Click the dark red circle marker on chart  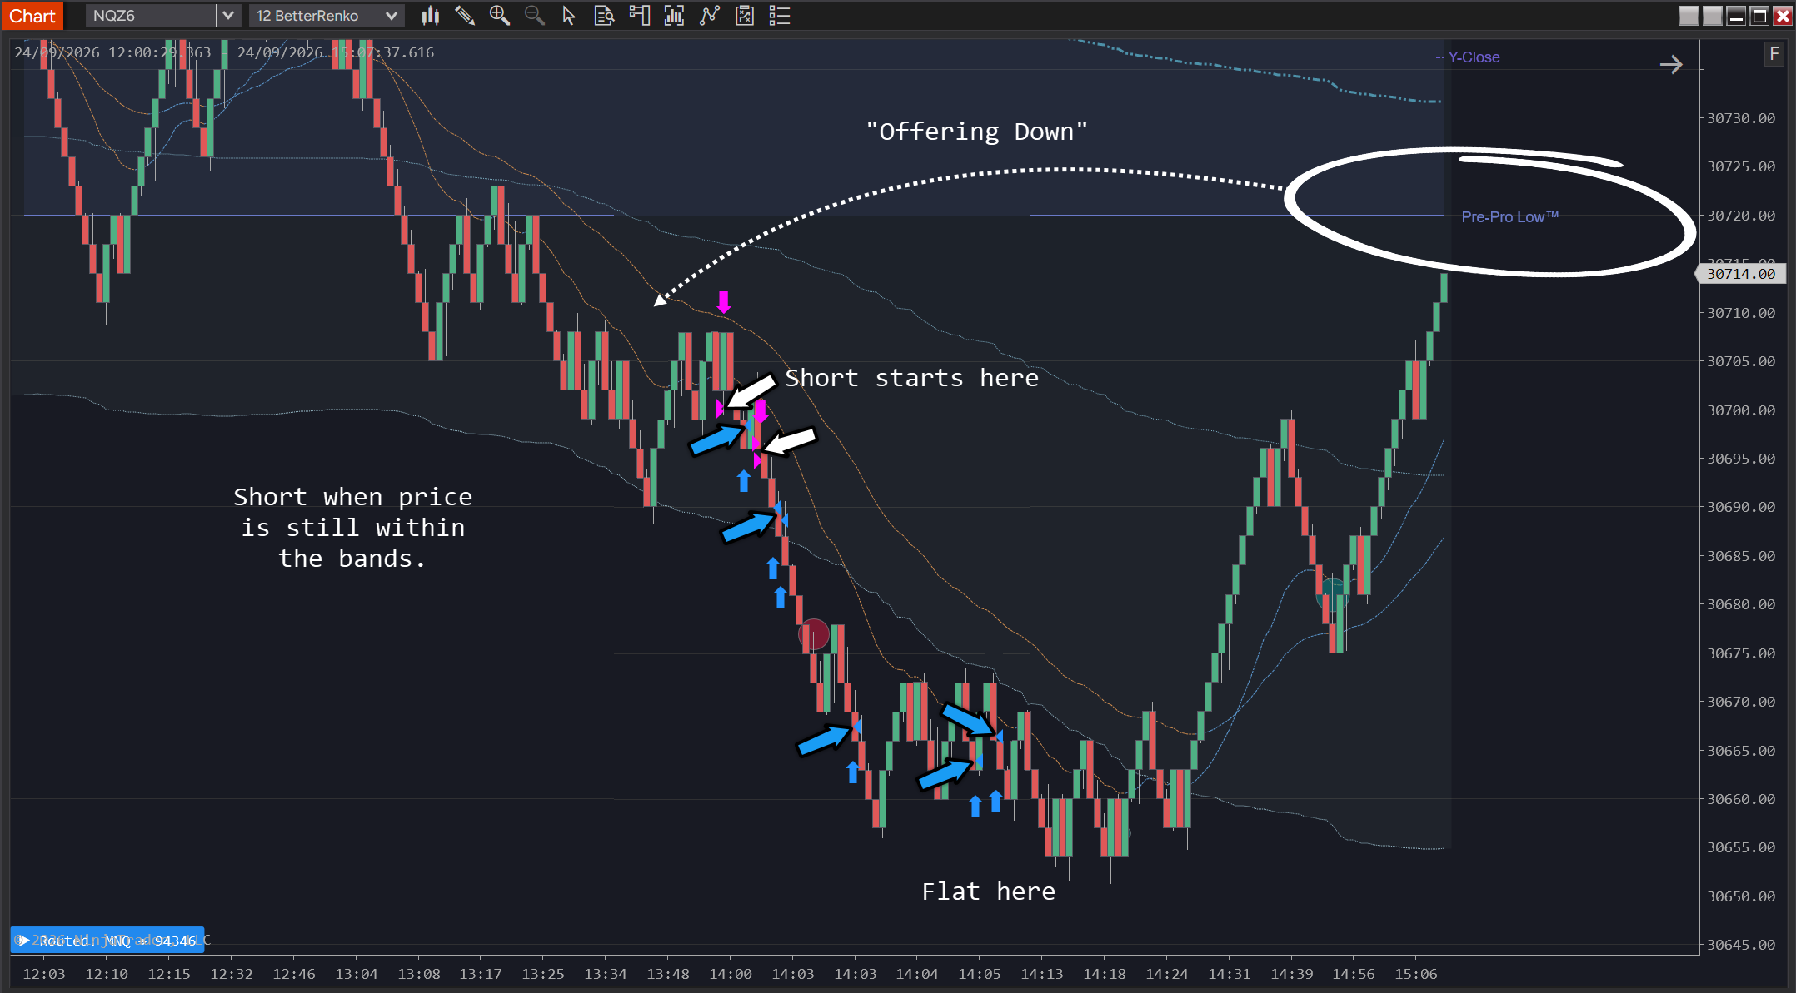pos(814,635)
